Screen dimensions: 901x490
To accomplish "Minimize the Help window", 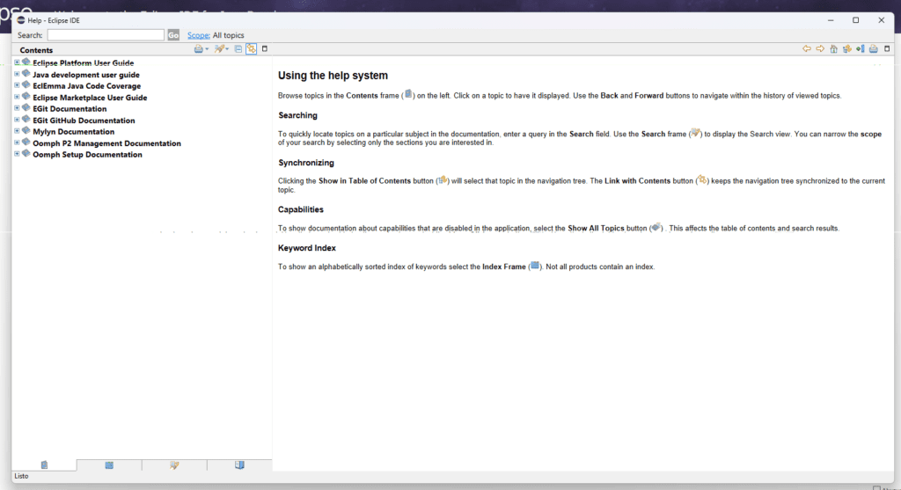I will click(831, 20).
